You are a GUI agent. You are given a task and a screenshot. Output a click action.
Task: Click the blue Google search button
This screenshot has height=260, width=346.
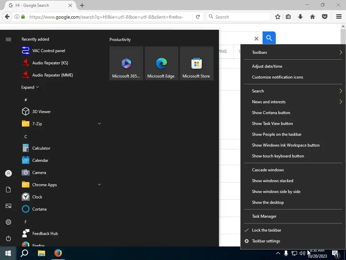(269, 38)
